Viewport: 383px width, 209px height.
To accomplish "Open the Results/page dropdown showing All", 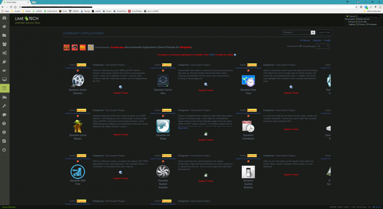I will pos(322,46).
